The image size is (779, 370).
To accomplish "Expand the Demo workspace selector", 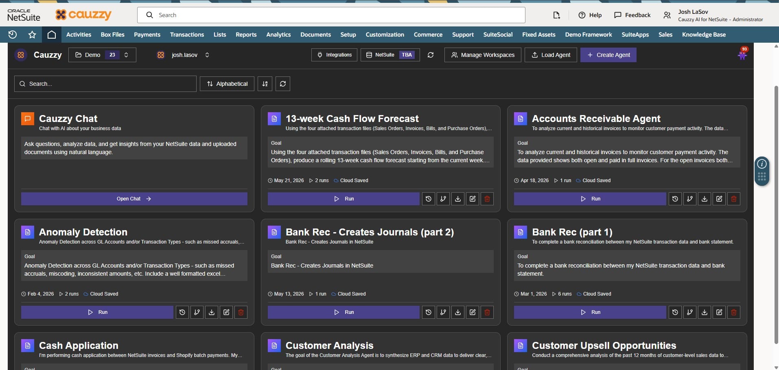I will point(102,55).
